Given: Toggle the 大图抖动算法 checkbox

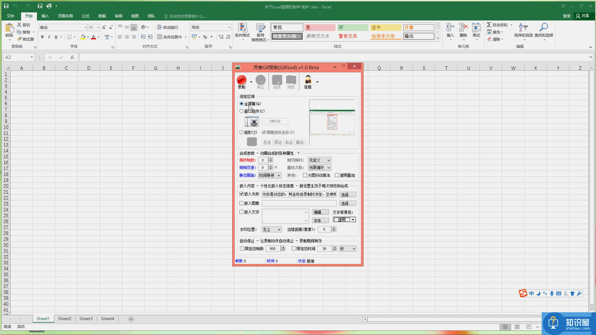Looking at the screenshot, I should point(305,176).
